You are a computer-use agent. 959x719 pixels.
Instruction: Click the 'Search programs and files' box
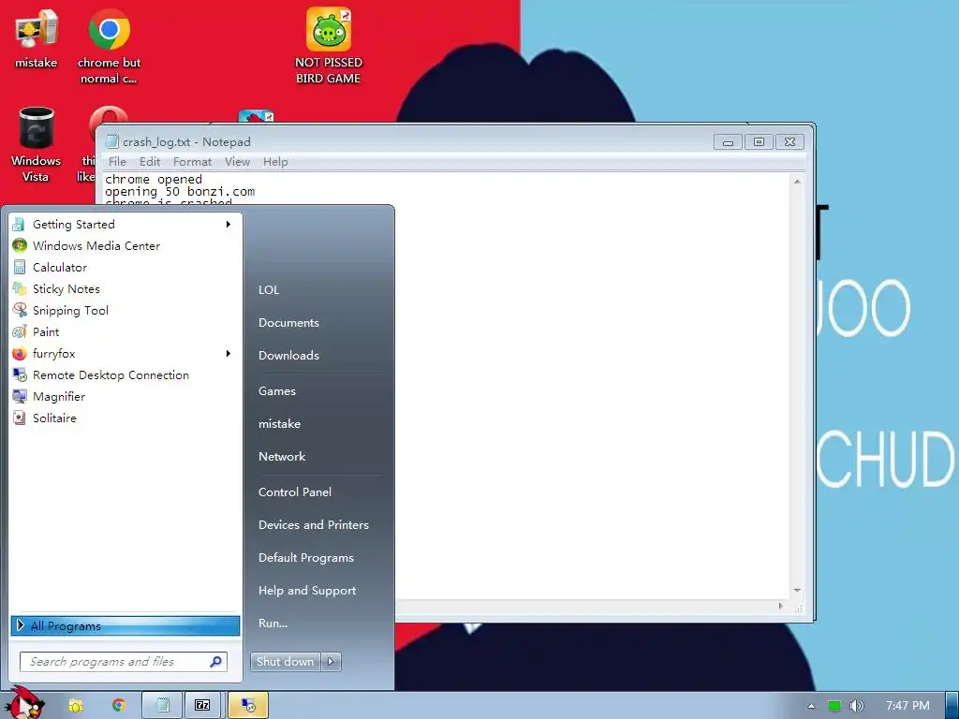[124, 662]
